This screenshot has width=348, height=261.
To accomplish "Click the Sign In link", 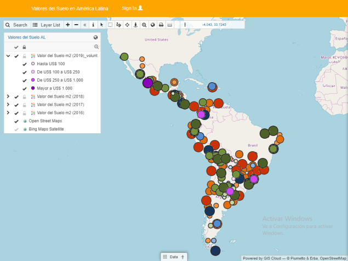I will (132, 8).
